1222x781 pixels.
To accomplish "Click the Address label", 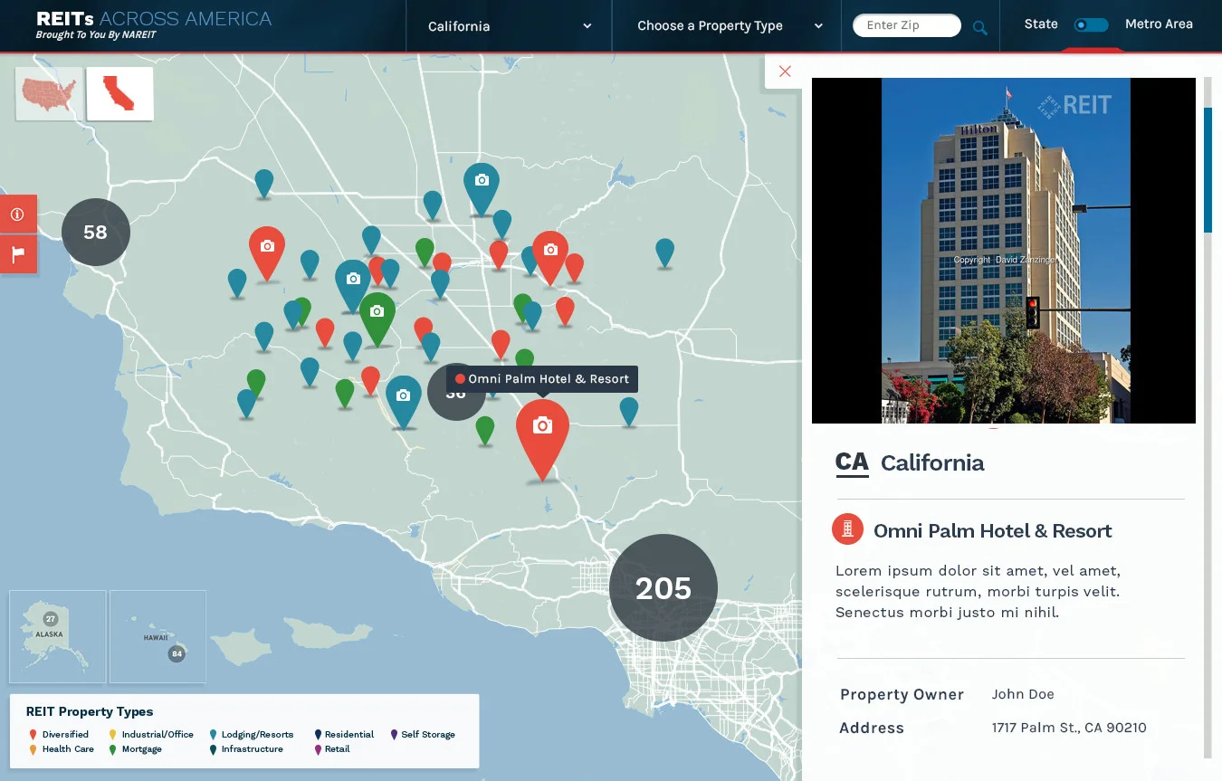I will [872, 728].
